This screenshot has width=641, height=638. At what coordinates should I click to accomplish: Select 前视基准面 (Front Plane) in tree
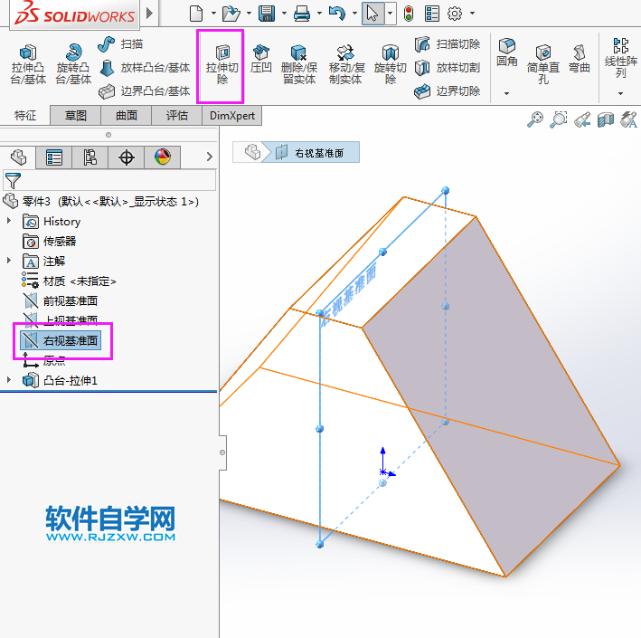(60, 300)
